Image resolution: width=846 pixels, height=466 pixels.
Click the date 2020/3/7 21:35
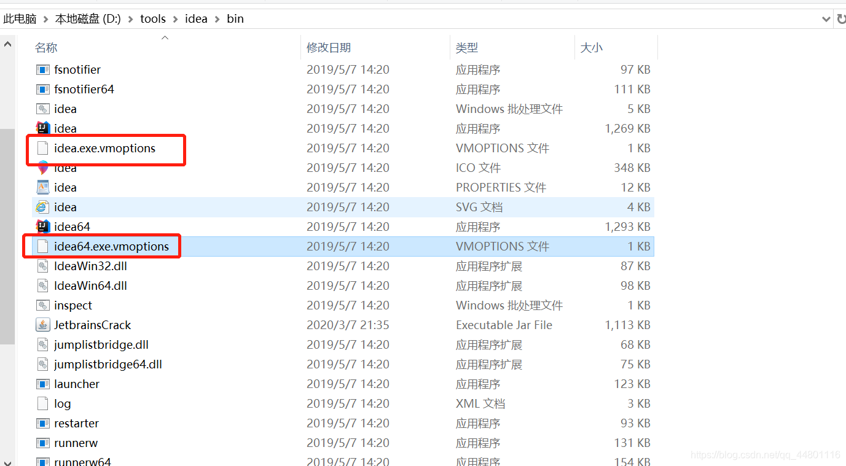point(348,325)
